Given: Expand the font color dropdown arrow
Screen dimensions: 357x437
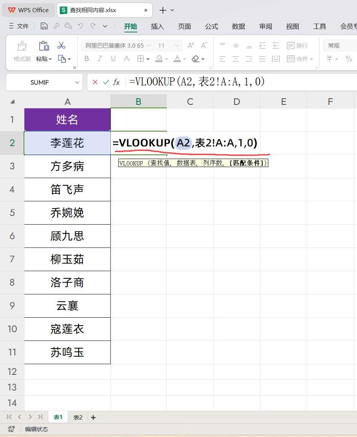Looking at the screenshot, I should point(185,59).
